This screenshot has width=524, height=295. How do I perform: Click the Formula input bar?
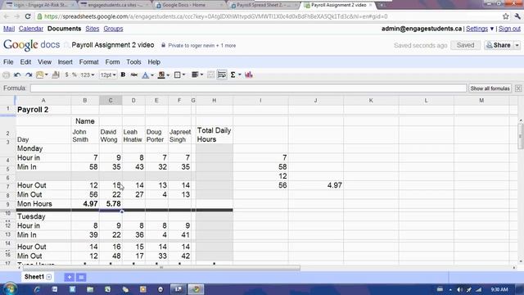coord(248,88)
